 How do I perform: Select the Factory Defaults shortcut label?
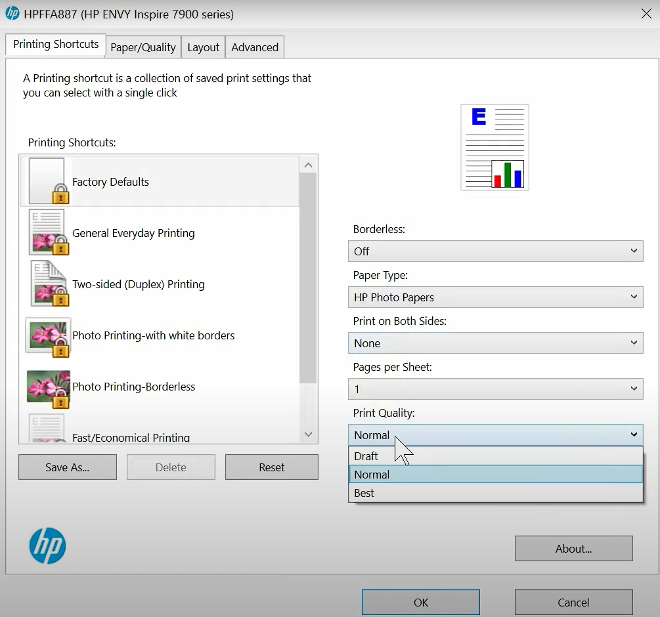(111, 182)
